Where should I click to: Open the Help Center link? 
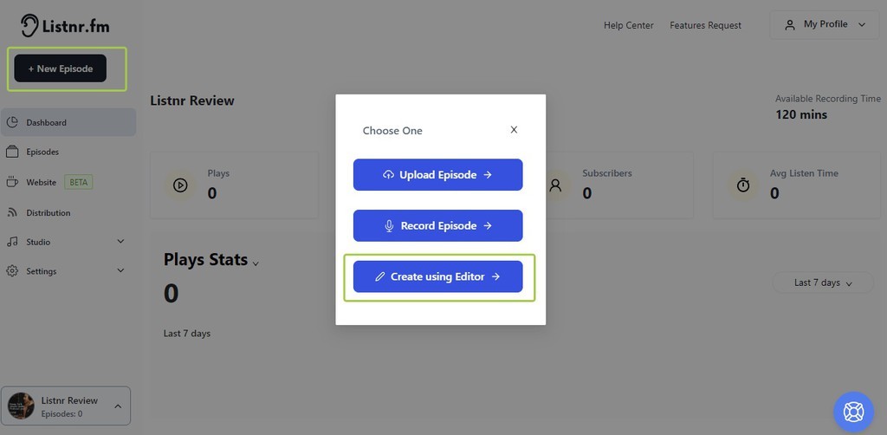pyautogui.click(x=629, y=25)
